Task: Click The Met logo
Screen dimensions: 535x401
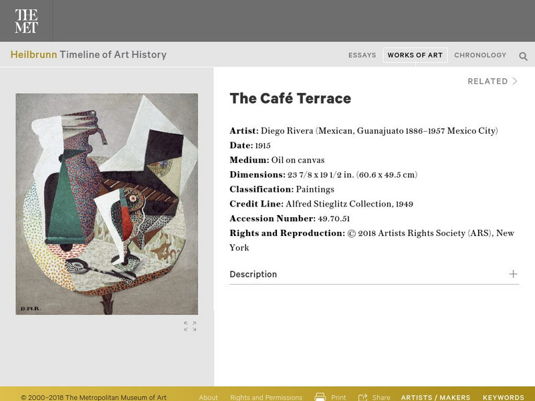Action: [26, 21]
